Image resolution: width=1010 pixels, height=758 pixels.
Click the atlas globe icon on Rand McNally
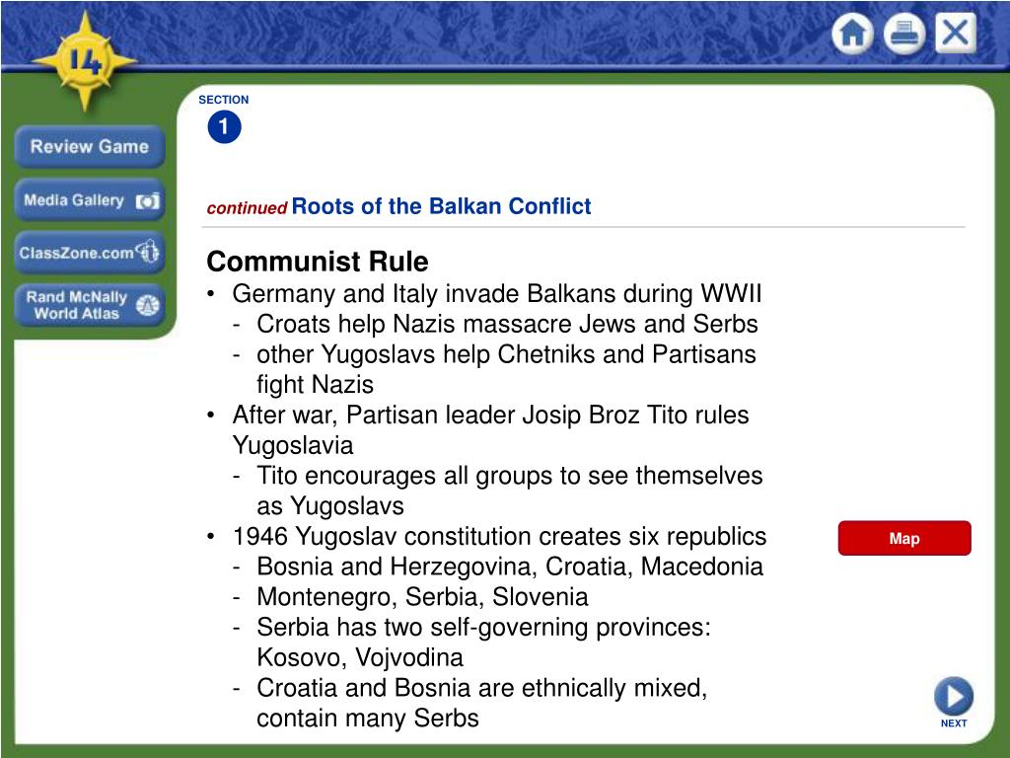tap(148, 305)
